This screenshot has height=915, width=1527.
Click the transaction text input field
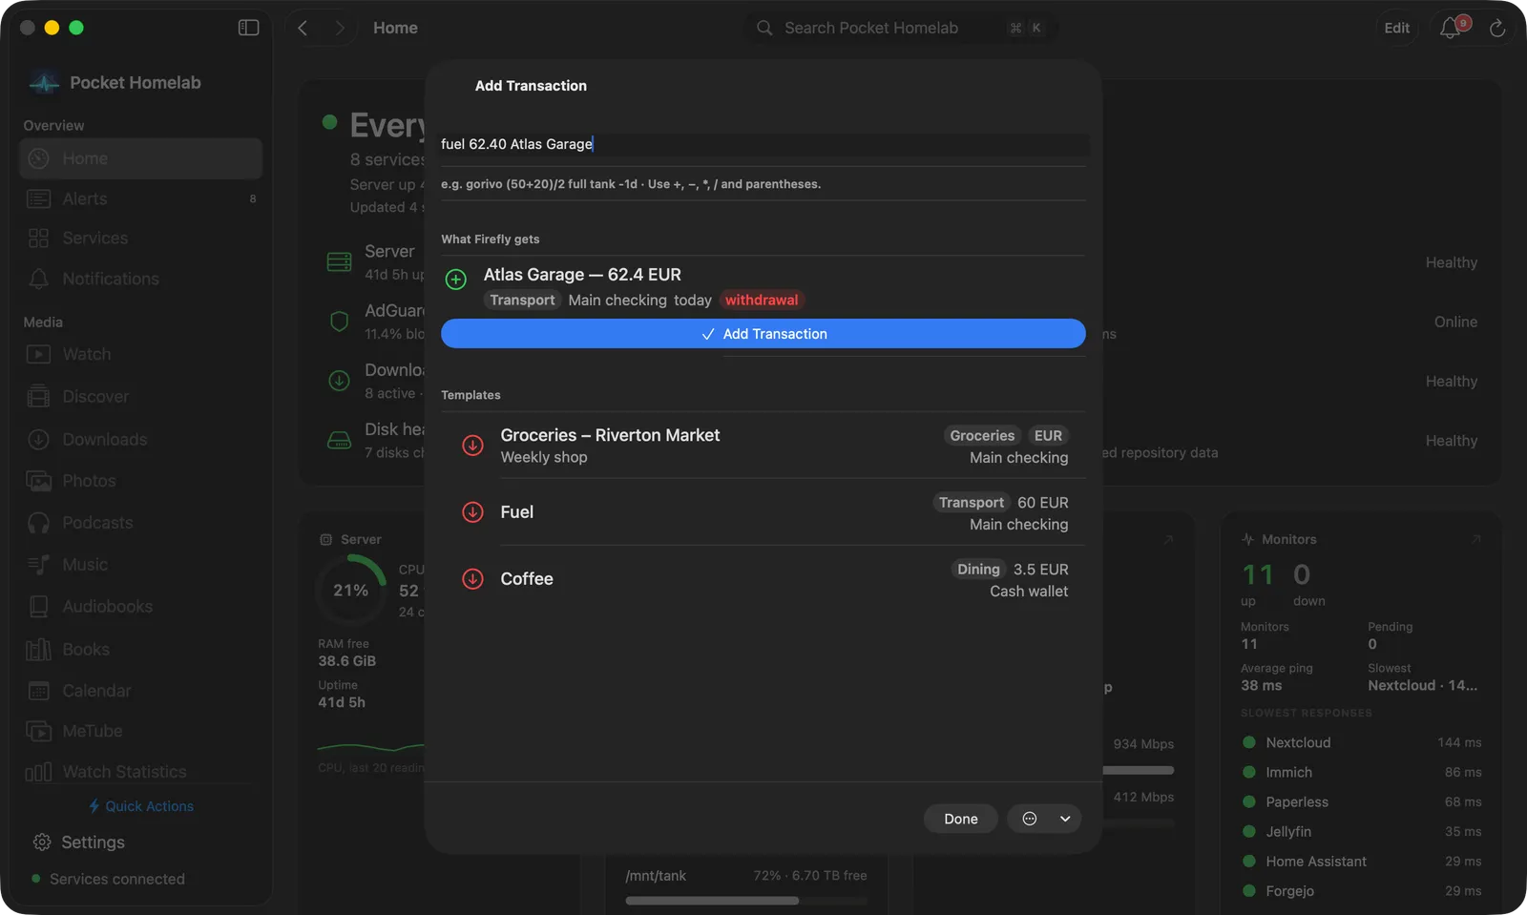click(763, 144)
